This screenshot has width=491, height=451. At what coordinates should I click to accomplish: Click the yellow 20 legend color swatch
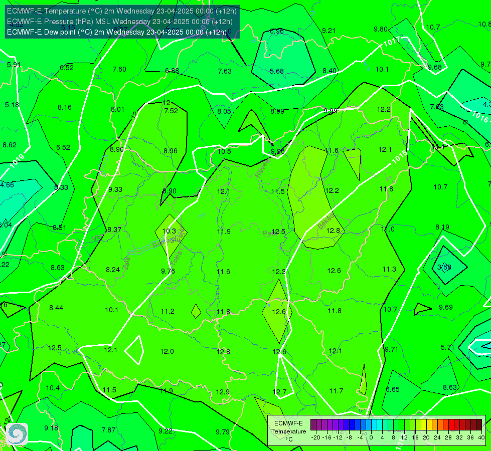point(424,425)
